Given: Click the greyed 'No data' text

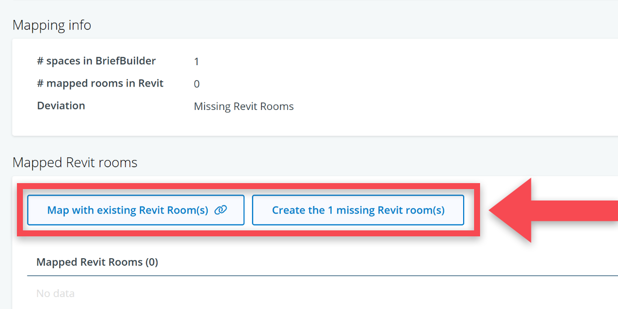Looking at the screenshot, I should 55,294.
